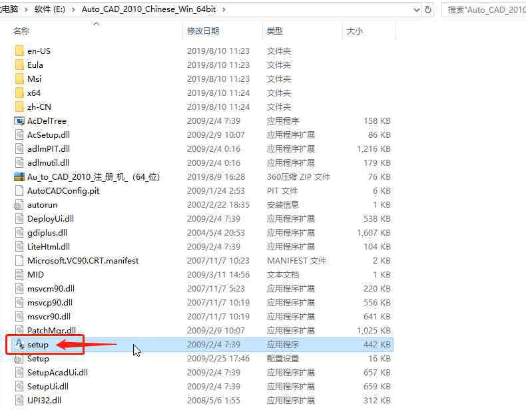Sort by 大小 column header
The width and height of the screenshot is (526, 410).
tap(355, 31)
